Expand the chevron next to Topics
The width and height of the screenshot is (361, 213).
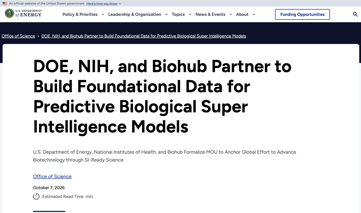coord(190,14)
